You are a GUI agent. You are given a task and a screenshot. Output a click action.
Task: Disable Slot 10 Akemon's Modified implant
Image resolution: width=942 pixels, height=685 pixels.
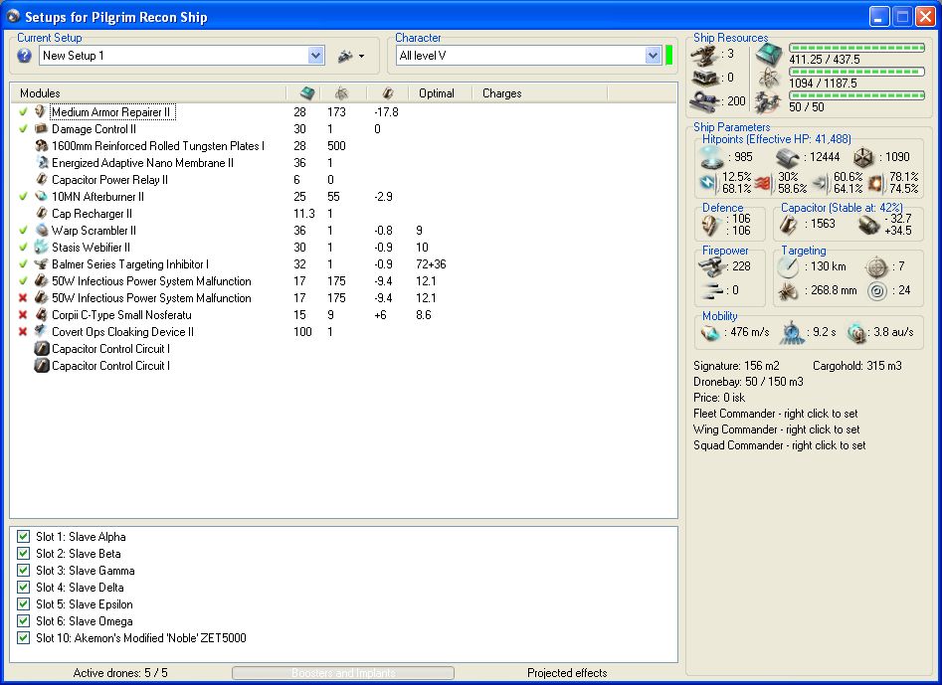coord(24,638)
